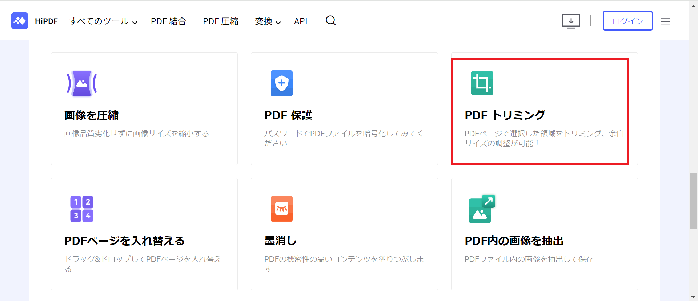Viewport: 698px width, 301px height.
Task: Click description PDFの機密性の高いコンテンツを塗りつぶします
Action: (x=344, y=264)
